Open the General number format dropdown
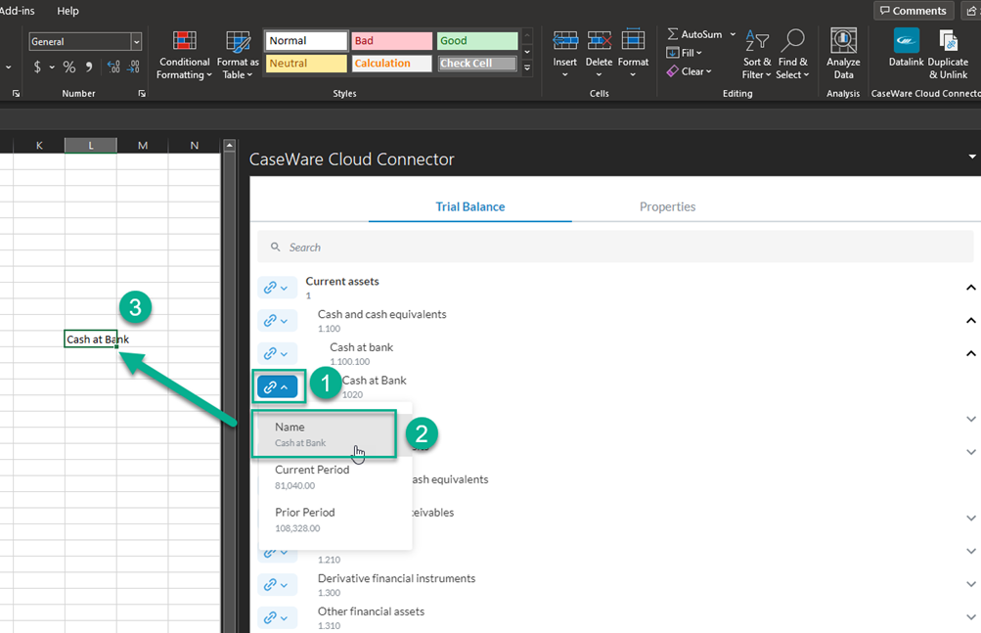The image size is (981, 633). click(136, 42)
